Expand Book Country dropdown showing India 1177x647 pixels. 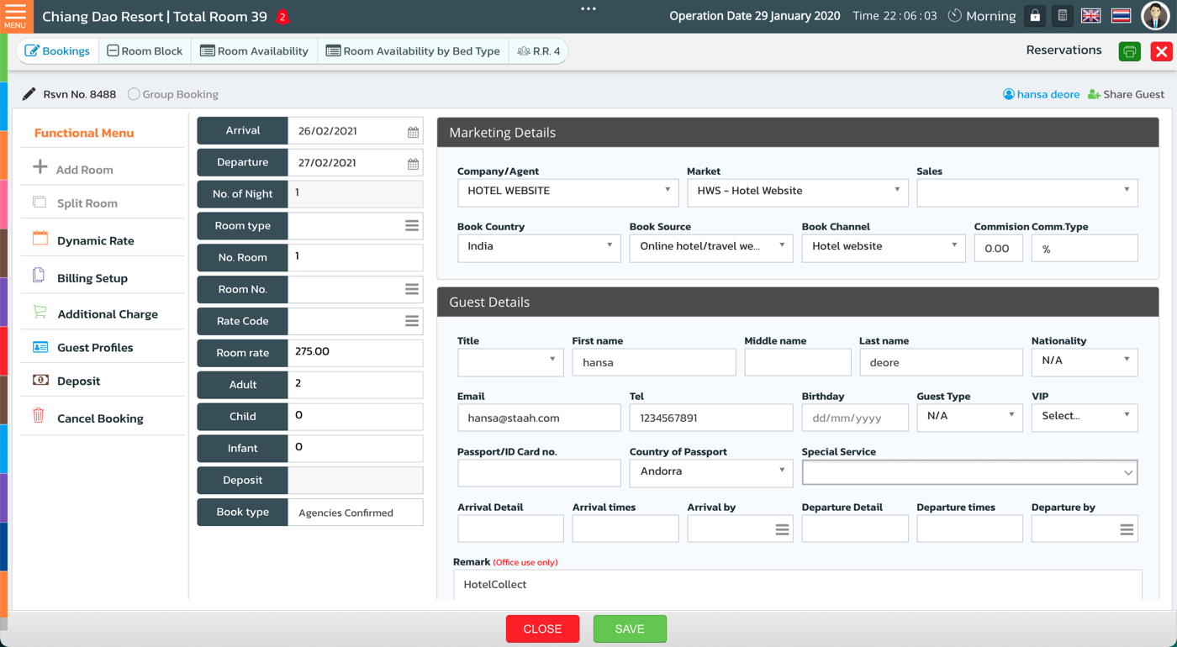[x=539, y=247]
